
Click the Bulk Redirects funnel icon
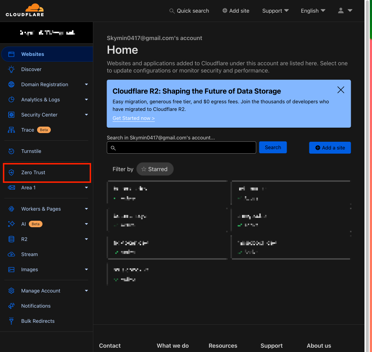(x=12, y=321)
